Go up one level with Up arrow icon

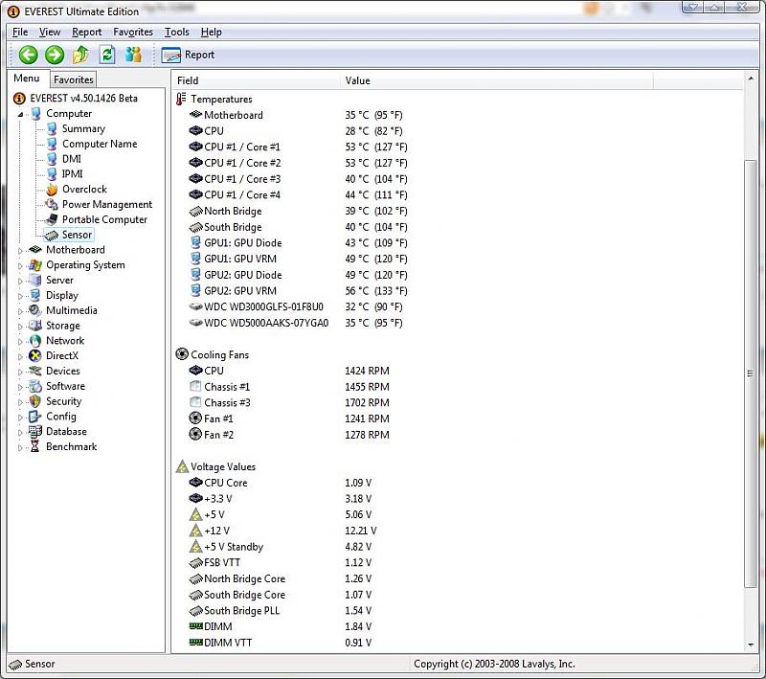tap(80, 55)
